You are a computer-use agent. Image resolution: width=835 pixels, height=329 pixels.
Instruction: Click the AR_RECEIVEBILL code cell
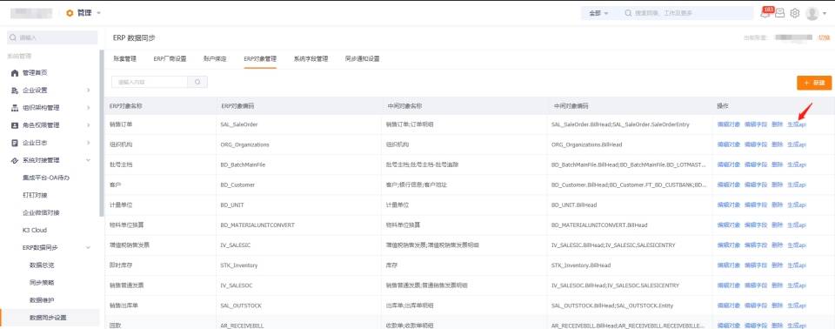(242, 326)
